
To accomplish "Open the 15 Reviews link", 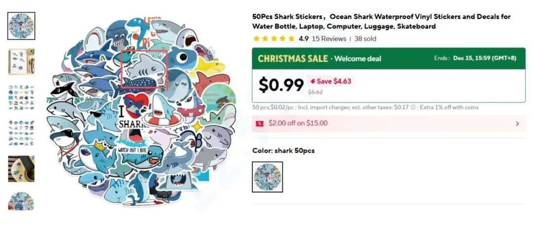I will (x=329, y=38).
